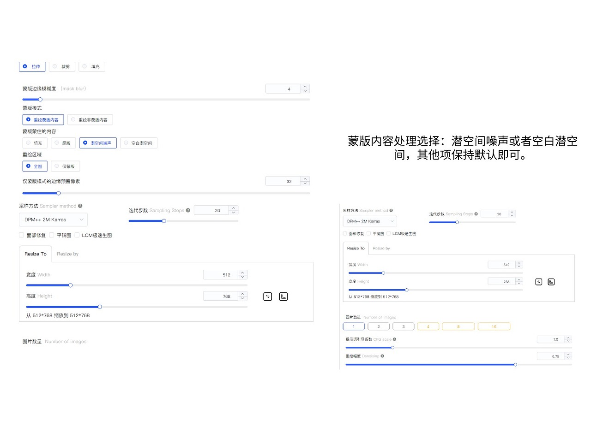Open the Denoising help icon

pyautogui.click(x=382, y=356)
